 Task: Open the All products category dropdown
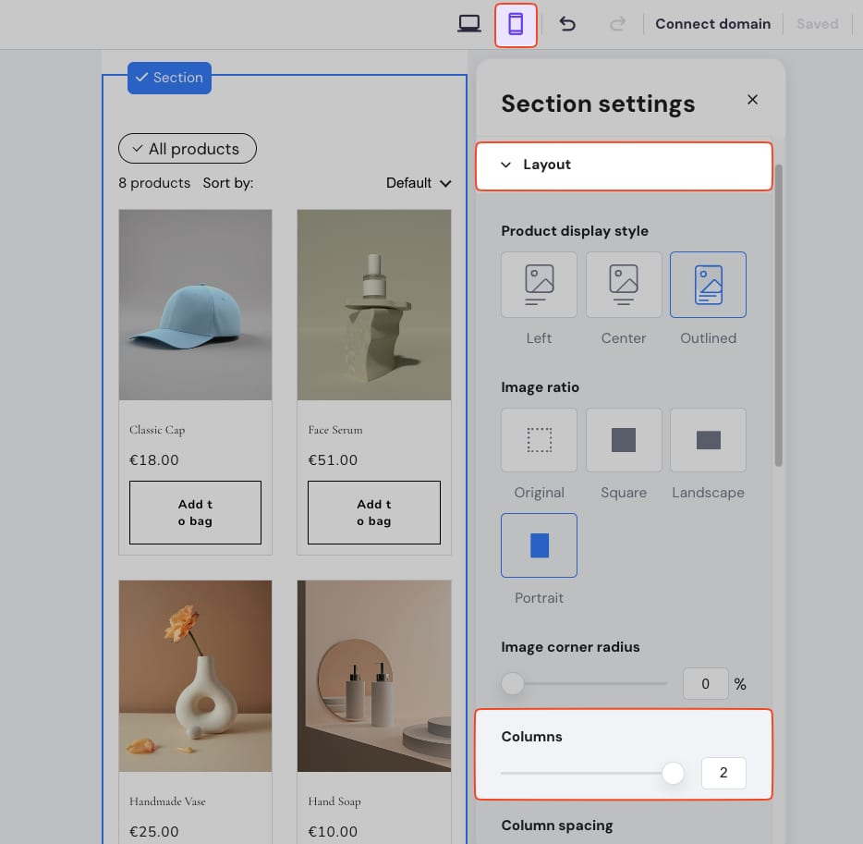click(x=187, y=149)
